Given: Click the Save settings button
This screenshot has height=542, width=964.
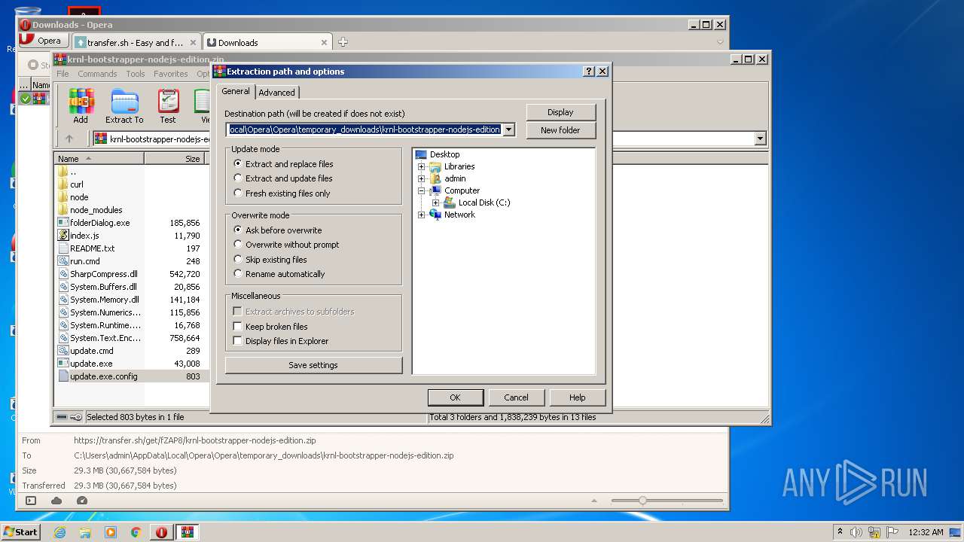Looking at the screenshot, I should pyautogui.click(x=313, y=365).
